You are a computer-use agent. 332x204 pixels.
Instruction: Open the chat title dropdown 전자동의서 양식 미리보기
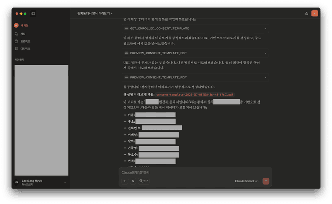click(95, 13)
